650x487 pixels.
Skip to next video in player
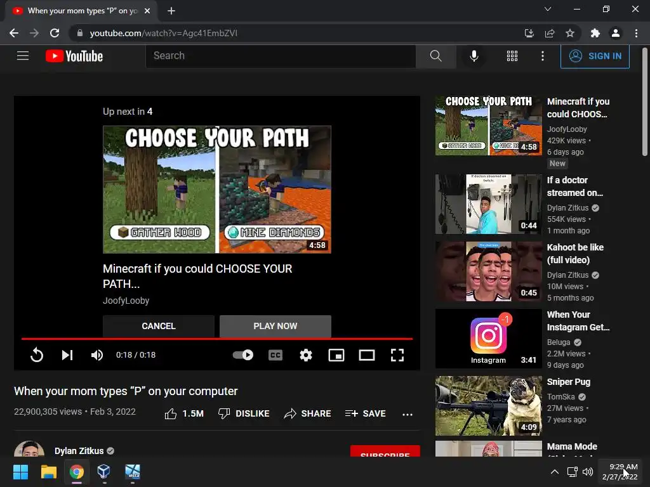click(67, 355)
